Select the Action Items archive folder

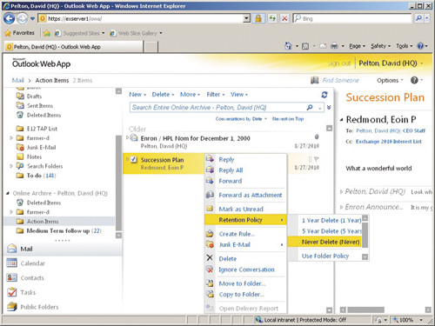click(43, 222)
